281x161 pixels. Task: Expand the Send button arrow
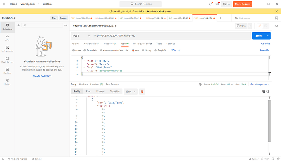268,36
